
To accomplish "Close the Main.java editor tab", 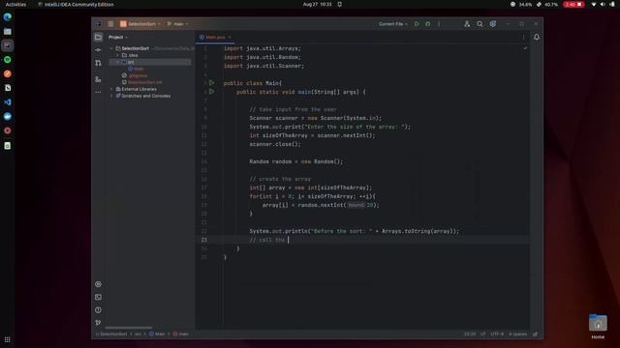I will pyautogui.click(x=230, y=37).
